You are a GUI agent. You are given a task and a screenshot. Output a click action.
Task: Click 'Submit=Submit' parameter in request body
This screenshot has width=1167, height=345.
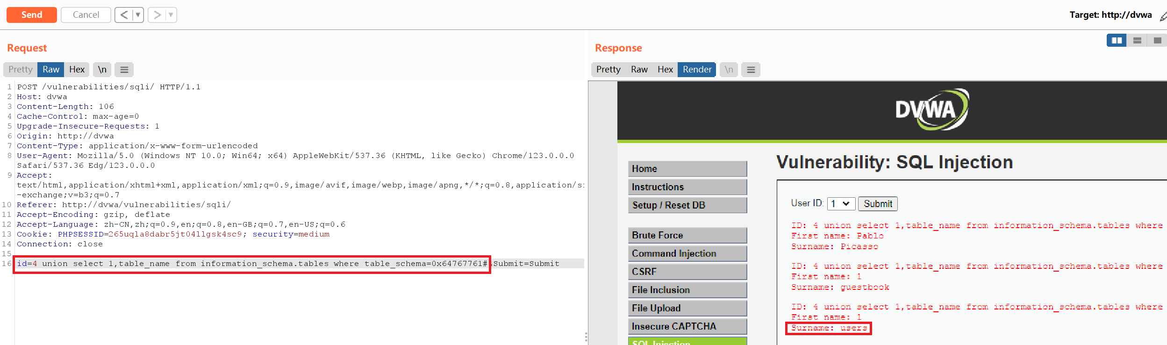click(526, 264)
